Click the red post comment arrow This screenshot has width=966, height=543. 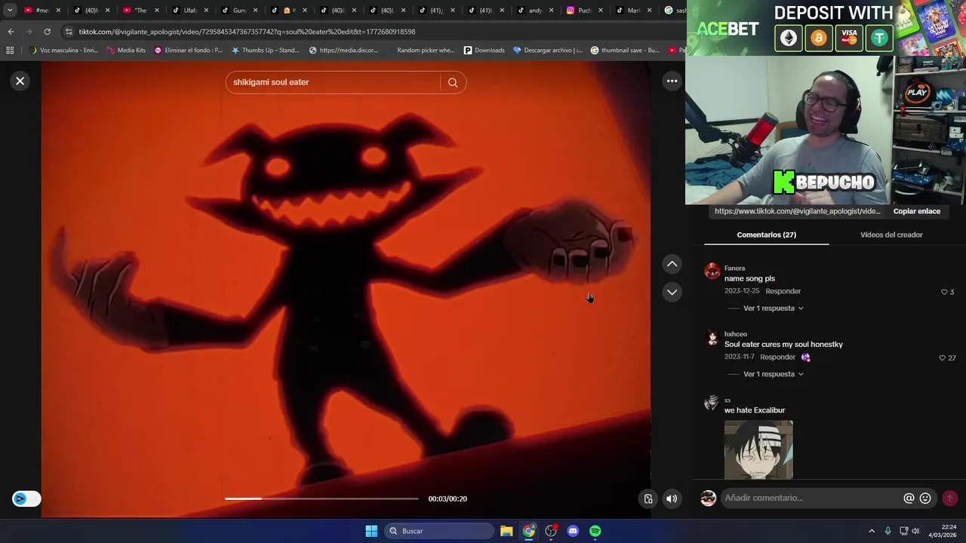point(949,498)
